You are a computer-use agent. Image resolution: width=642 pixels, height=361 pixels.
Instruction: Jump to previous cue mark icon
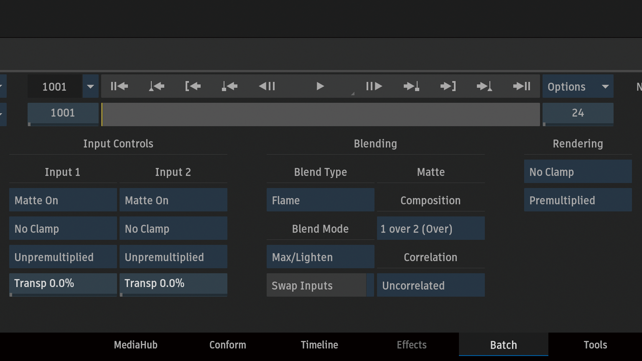229,86
